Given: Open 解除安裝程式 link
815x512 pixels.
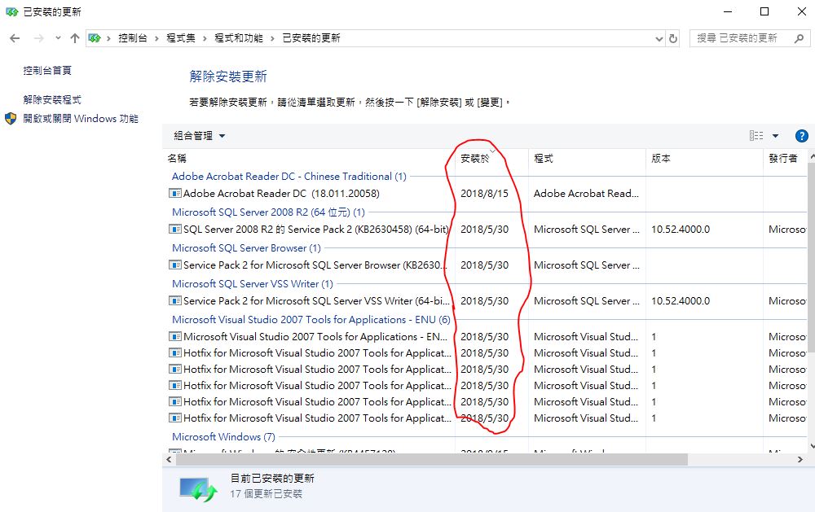Looking at the screenshot, I should tap(52, 99).
